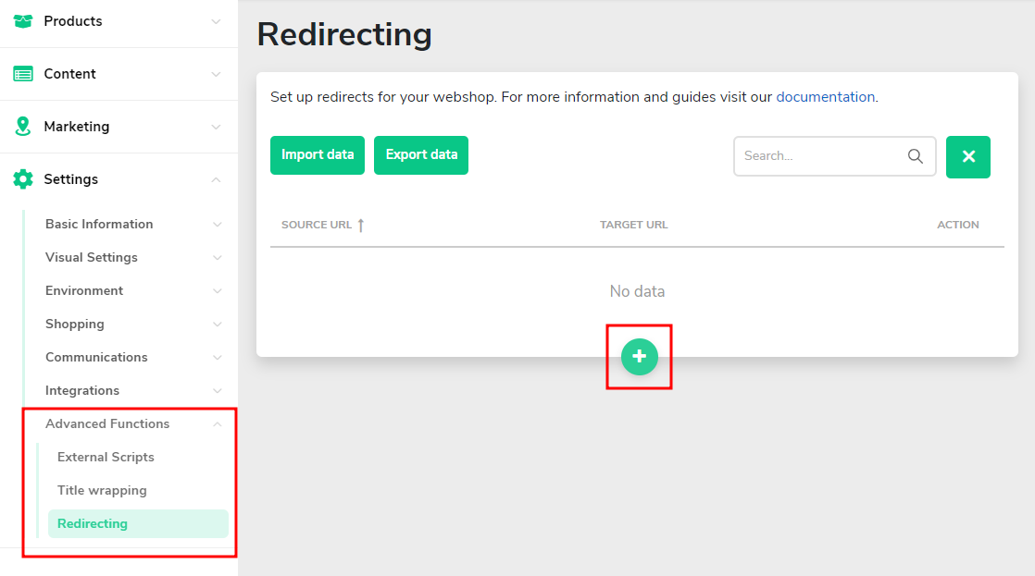
Task: Expand the Integrations submenu chevron
Action: 218,391
